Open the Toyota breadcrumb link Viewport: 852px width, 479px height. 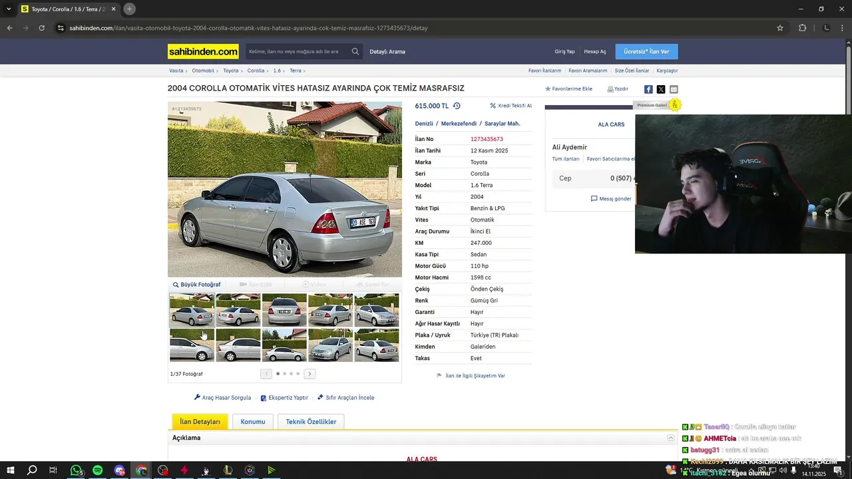tap(230, 71)
